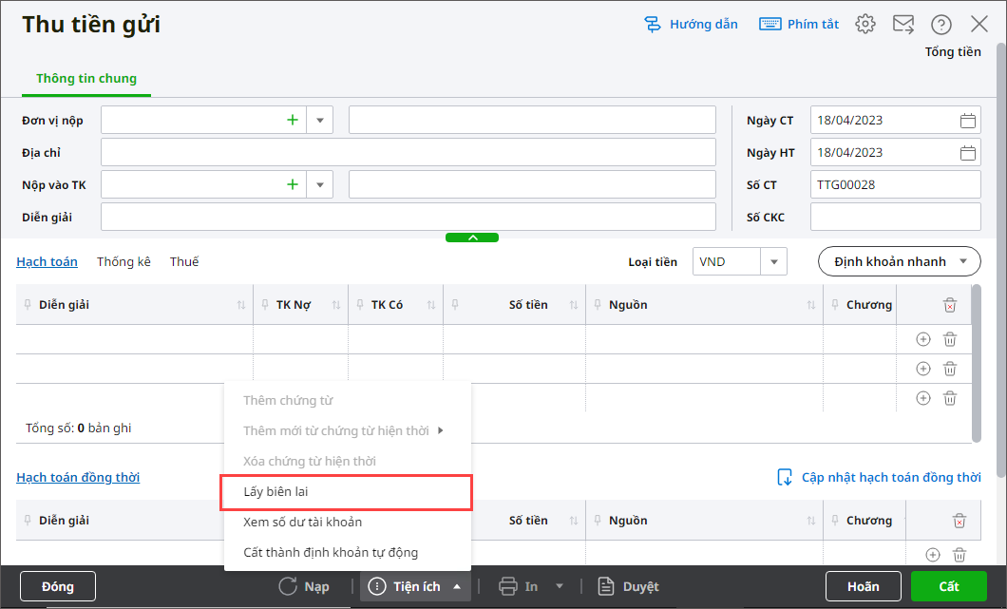1007x609 pixels.
Task: Toggle the Tiện ích utilities menu
Action: (415, 586)
